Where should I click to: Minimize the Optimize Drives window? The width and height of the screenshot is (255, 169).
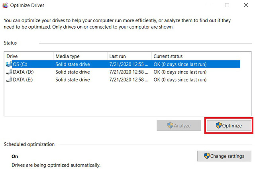pos(208,5)
